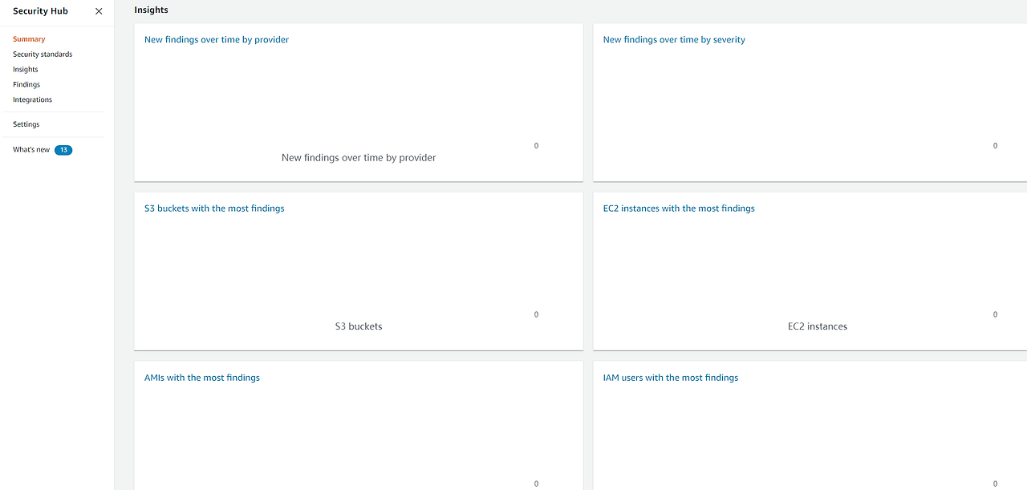Open EC2 instances with the most findings
Screen dimensions: 1027x490
pyautogui.click(x=679, y=209)
